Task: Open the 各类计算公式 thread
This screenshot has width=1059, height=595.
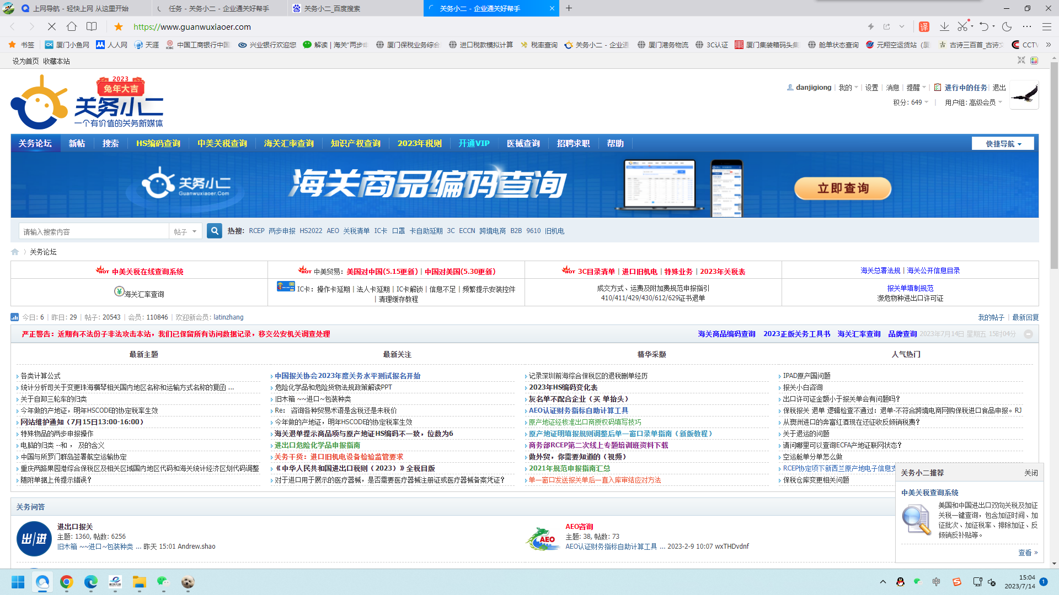Action: pyautogui.click(x=40, y=376)
